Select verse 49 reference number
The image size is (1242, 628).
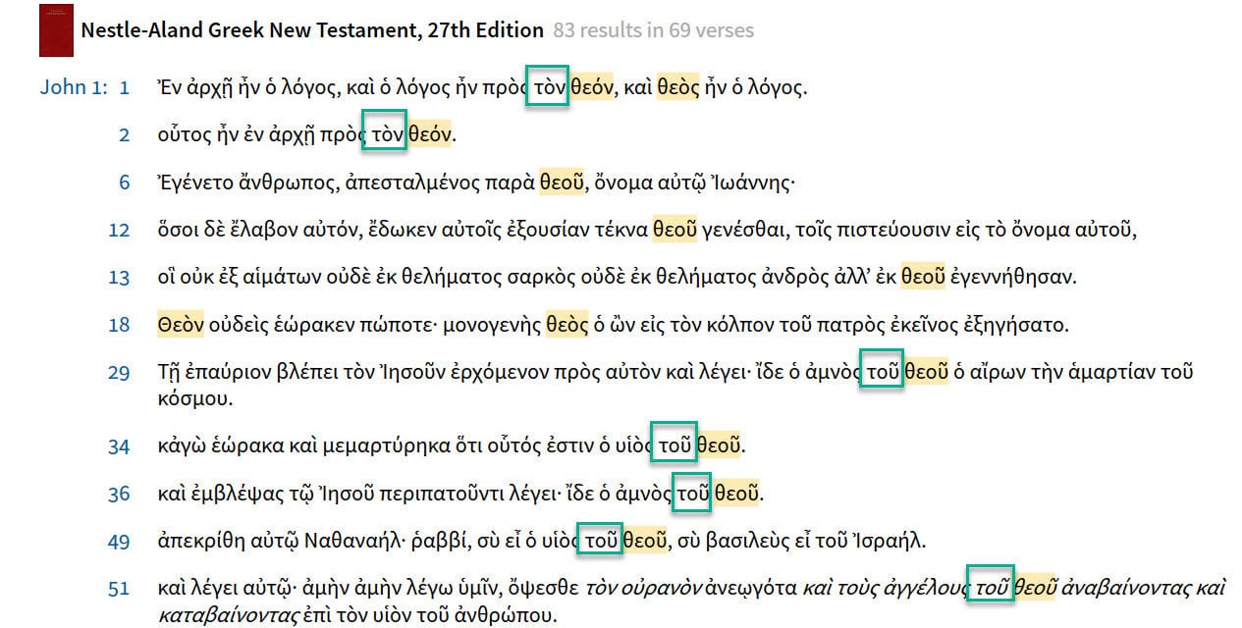[119, 541]
